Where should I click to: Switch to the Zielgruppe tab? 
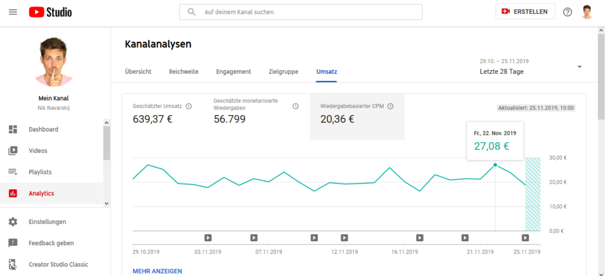tap(284, 71)
